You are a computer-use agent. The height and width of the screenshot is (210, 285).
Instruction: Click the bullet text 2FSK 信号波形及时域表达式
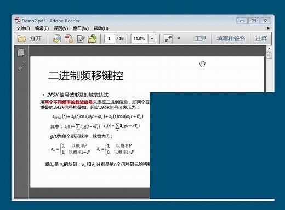coord(78,95)
